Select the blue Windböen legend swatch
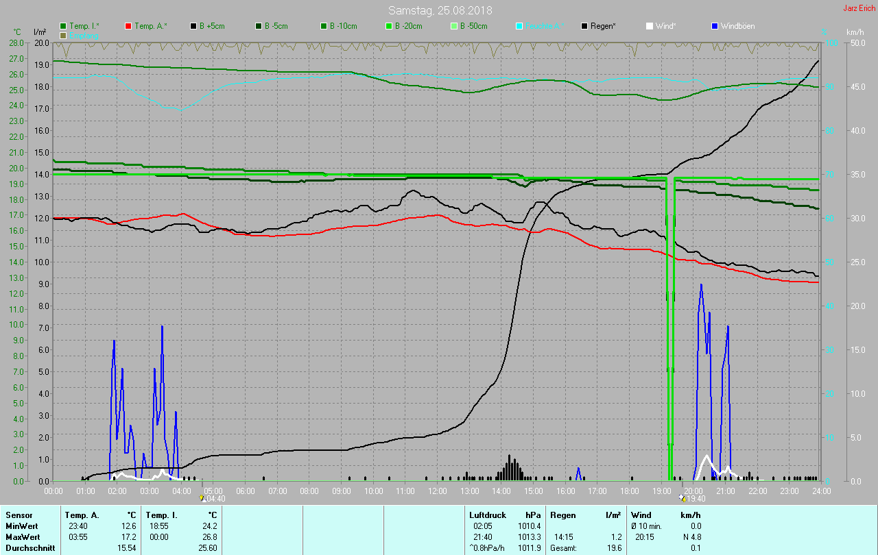The height and width of the screenshot is (555, 878). pos(714,26)
